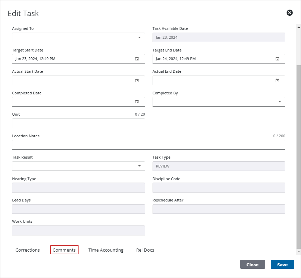Switch to the Comments tab
301x278 pixels.
64,250
